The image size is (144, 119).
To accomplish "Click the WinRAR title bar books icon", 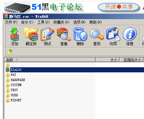I will tap(6, 16).
